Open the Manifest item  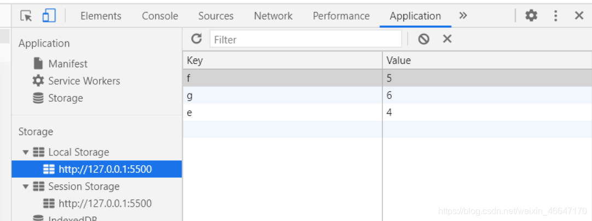pyautogui.click(x=67, y=63)
